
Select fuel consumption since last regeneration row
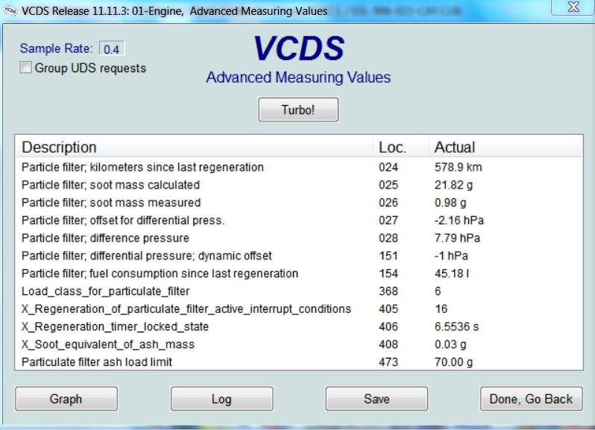coord(160,274)
